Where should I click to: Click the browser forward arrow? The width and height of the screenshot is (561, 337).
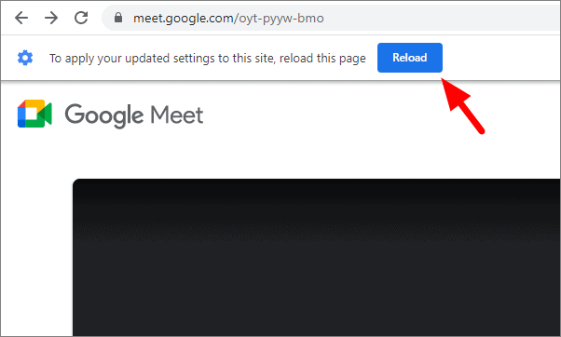pyautogui.click(x=51, y=18)
